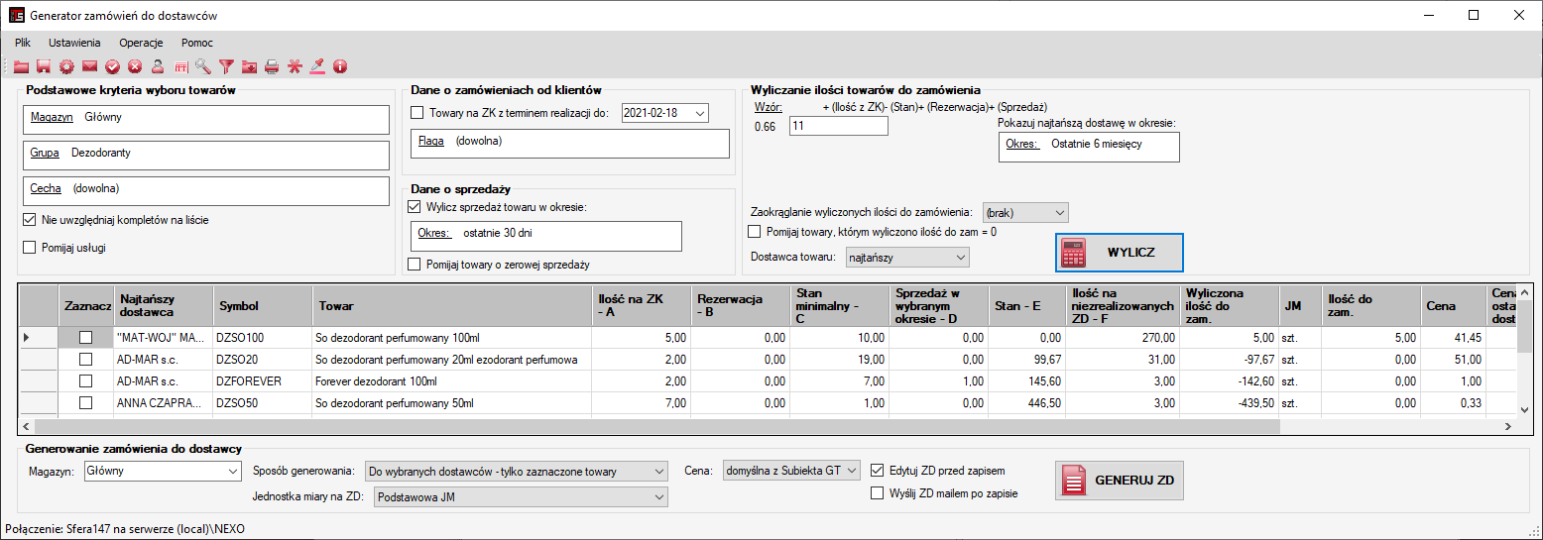Click the color dropper toolbar icon
Screen dimensions: 1543x540
point(317,66)
